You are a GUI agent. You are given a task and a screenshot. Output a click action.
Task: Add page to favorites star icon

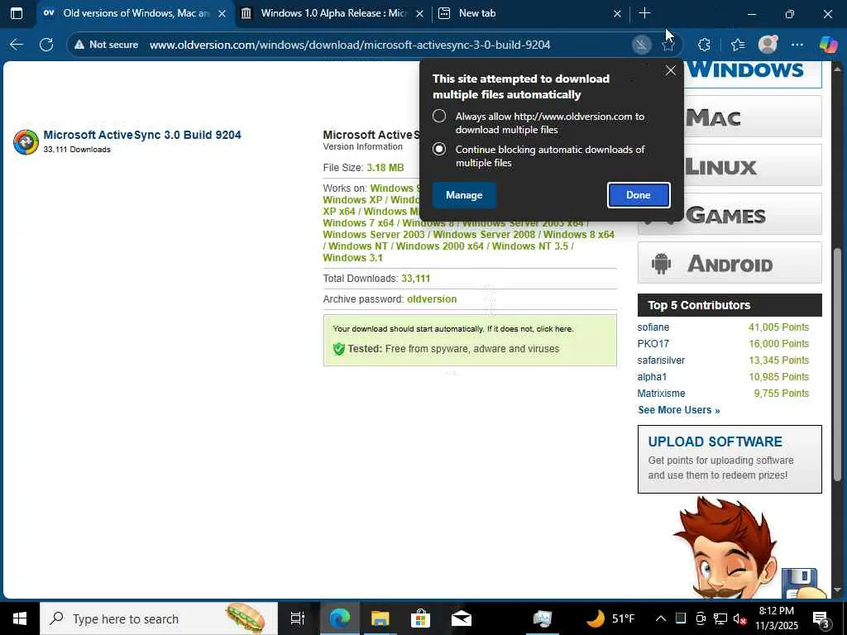point(668,45)
